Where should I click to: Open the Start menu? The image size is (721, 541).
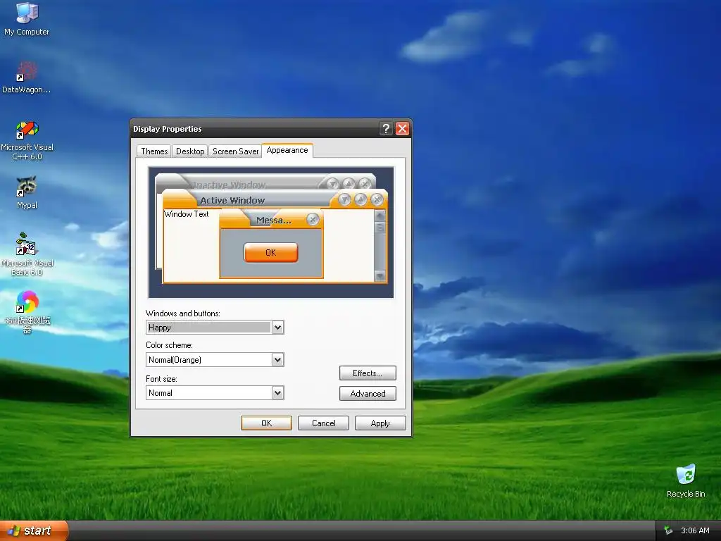[x=34, y=530]
